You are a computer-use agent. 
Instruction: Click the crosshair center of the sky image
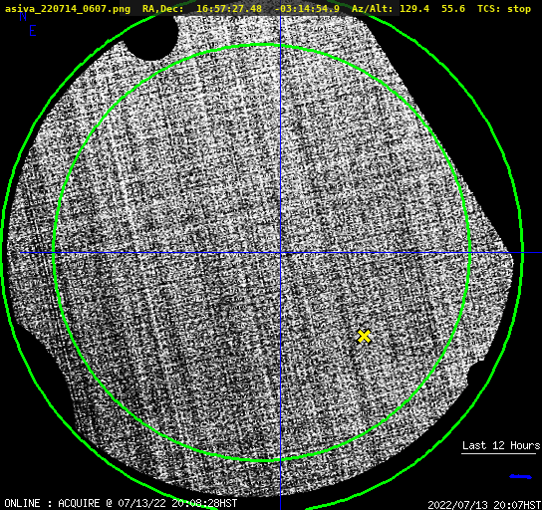tap(280, 253)
